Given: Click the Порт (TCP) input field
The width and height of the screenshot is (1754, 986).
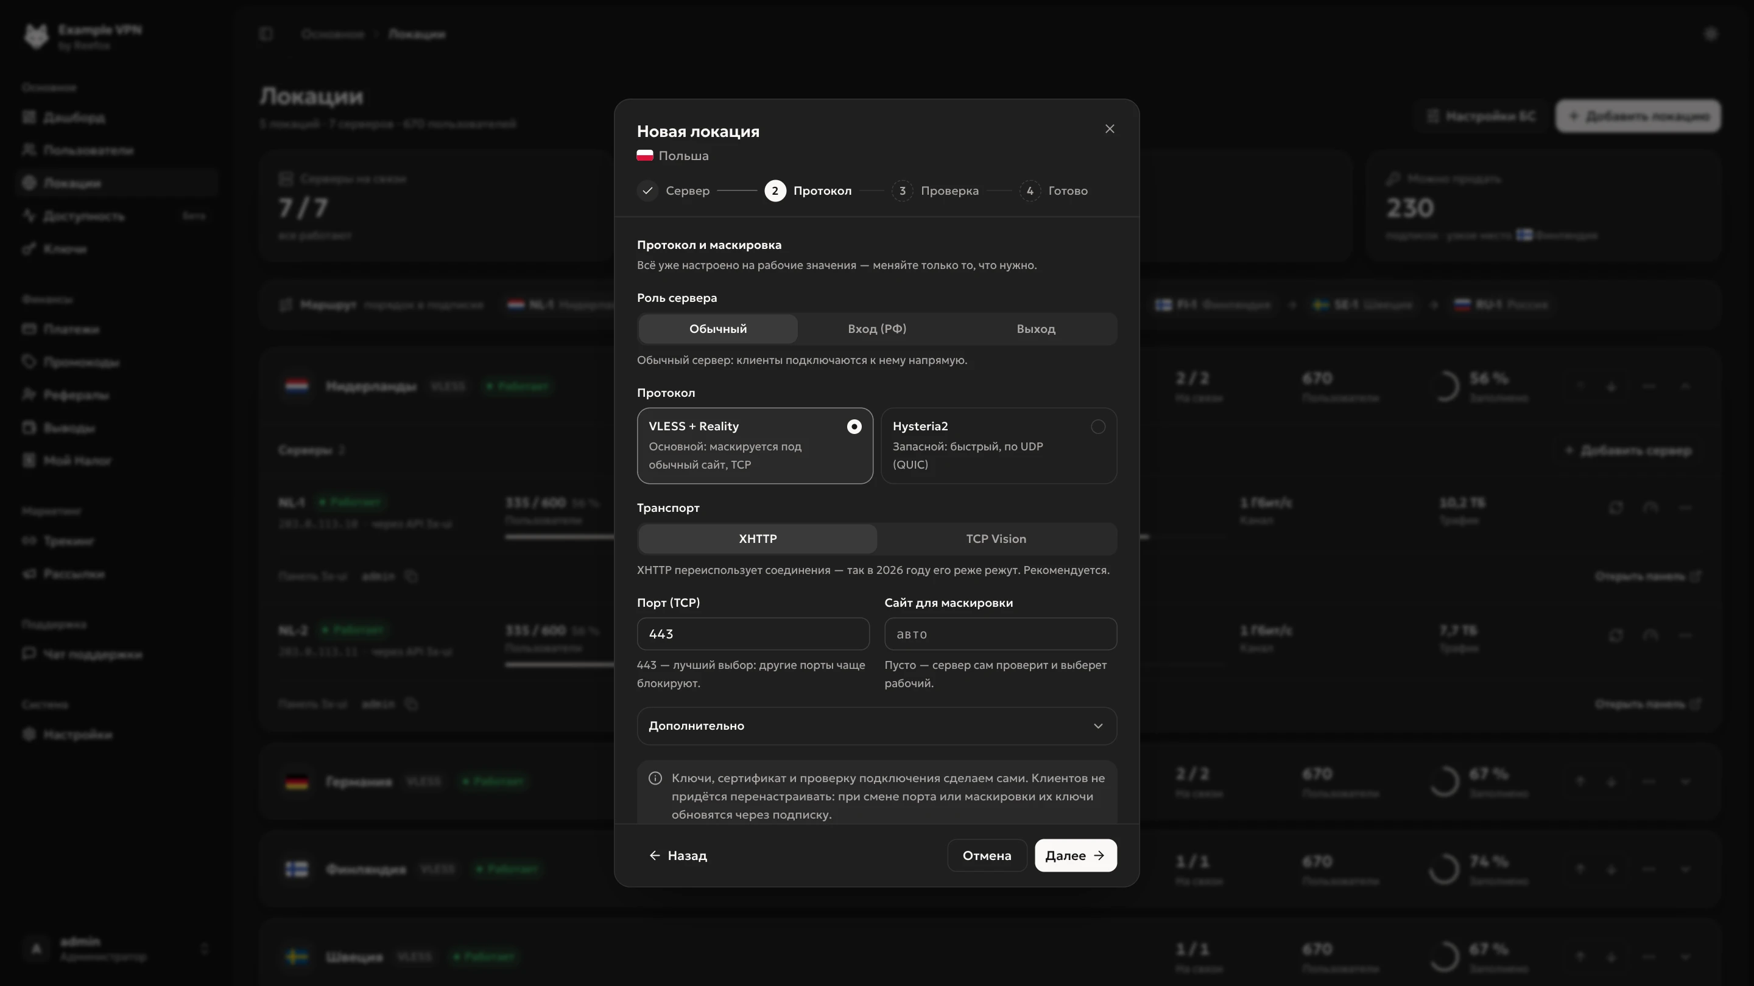Looking at the screenshot, I should (753, 634).
